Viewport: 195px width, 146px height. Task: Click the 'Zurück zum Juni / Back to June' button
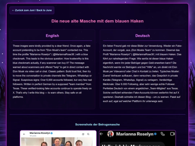[x=32, y=10]
